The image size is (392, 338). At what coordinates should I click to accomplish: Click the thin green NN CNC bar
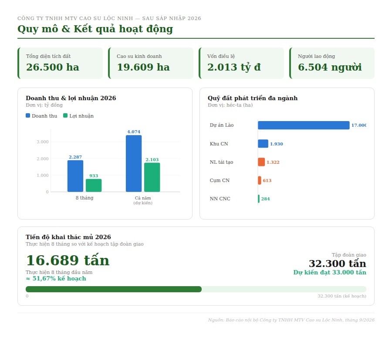(x=259, y=199)
